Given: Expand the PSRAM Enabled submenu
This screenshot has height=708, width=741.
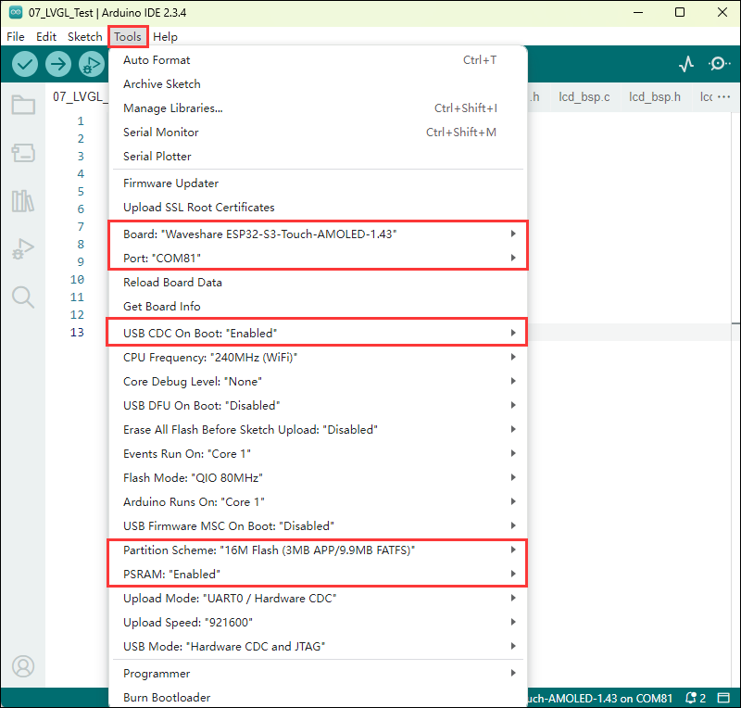Looking at the screenshot, I should (318, 575).
